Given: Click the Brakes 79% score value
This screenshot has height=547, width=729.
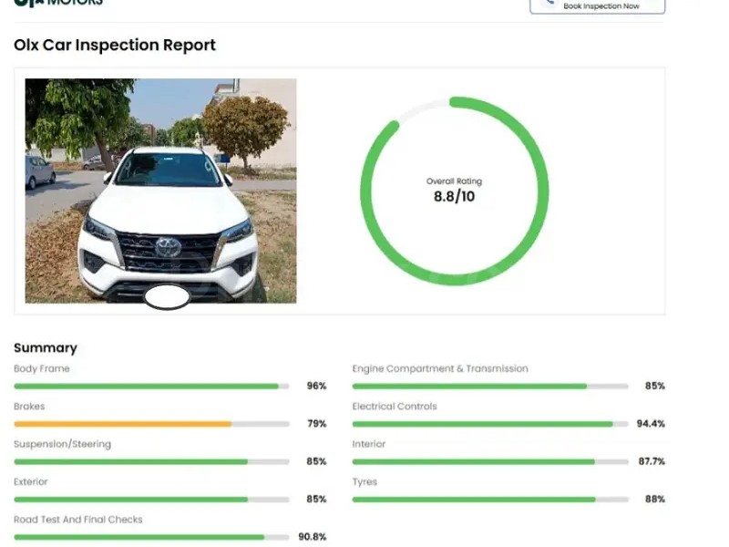Looking at the screenshot, I should pos(316,424).
